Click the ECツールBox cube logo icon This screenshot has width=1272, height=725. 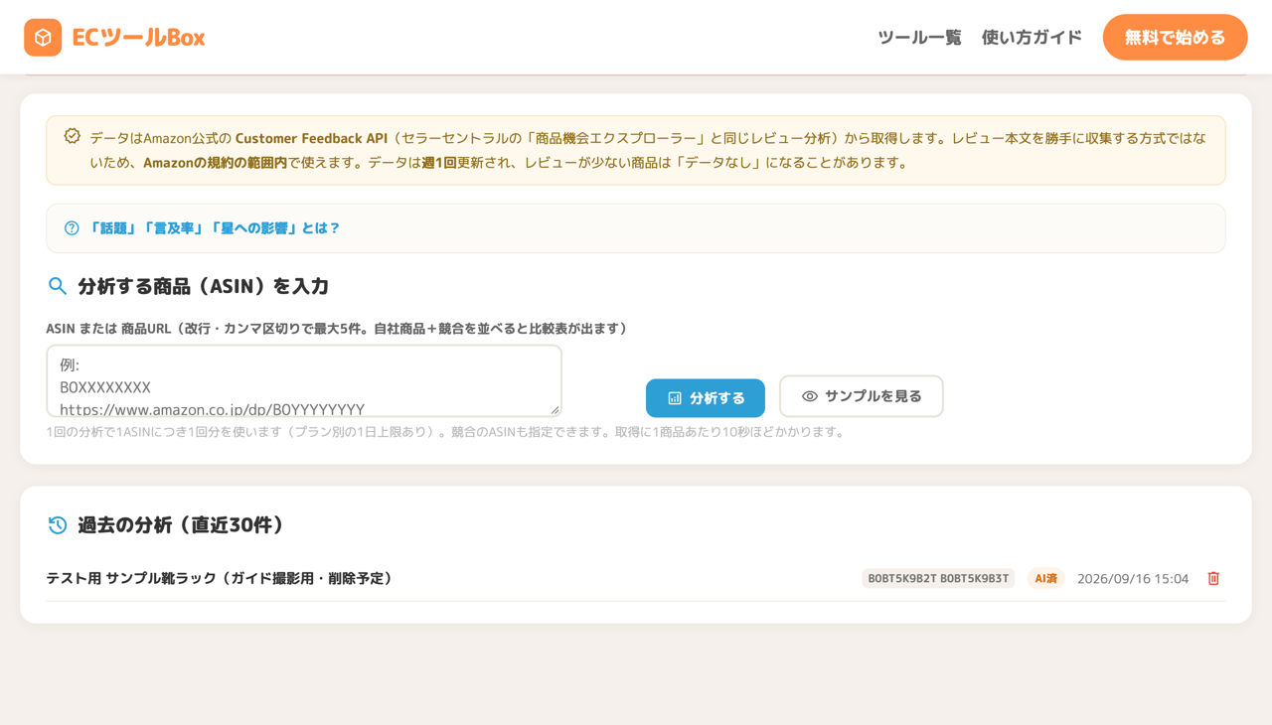tap(43, 38)
